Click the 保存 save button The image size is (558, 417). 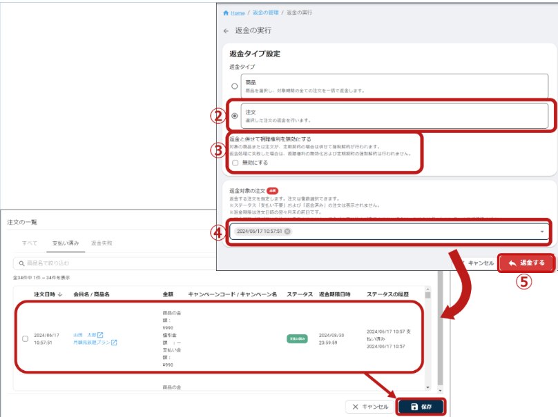coord(421,407)
